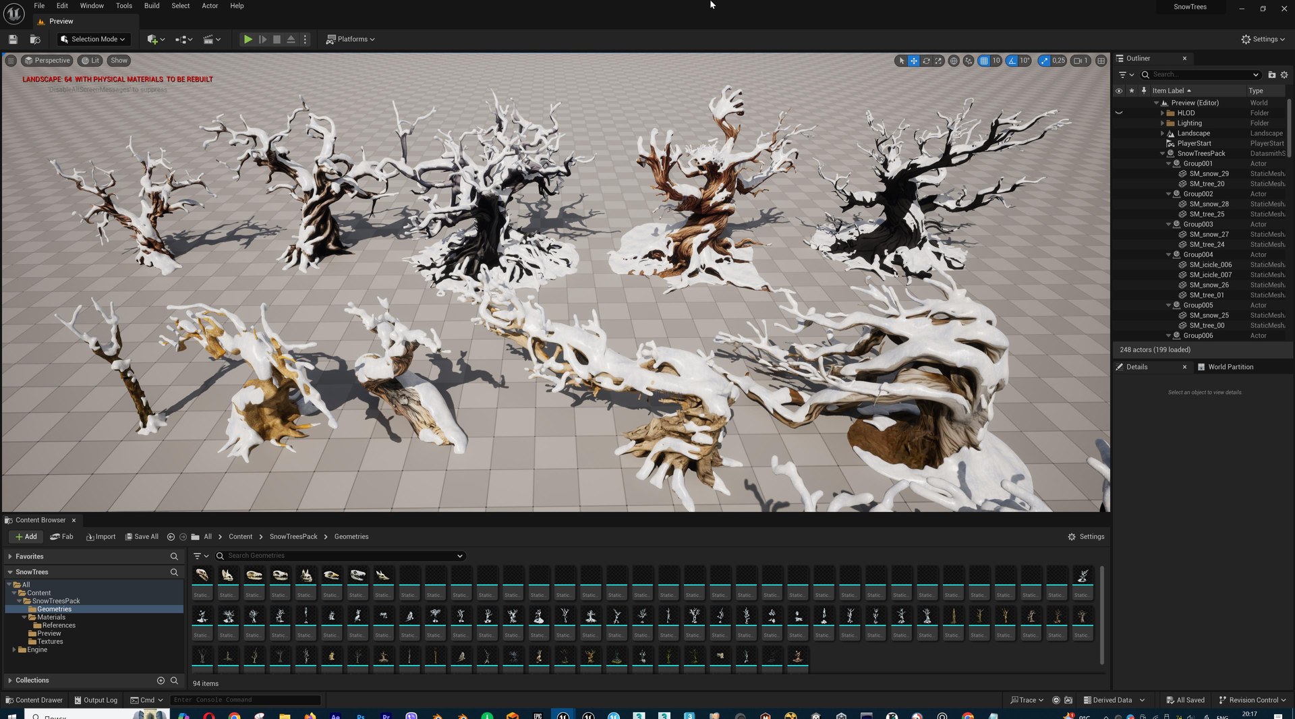1295x719 pixels.
Task: Select the Textures folder in tree
Action: point(50,641)
